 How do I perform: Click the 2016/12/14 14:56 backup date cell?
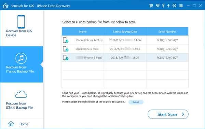click(125, 40)
